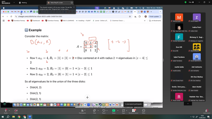
Task: Open All Bookmarks folder in shared Chrome
Action: pos(155,20)
